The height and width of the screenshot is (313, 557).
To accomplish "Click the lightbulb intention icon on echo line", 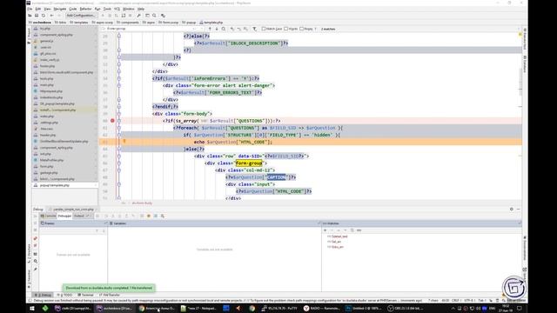I will pyautogui.click(x=124, y=141).
